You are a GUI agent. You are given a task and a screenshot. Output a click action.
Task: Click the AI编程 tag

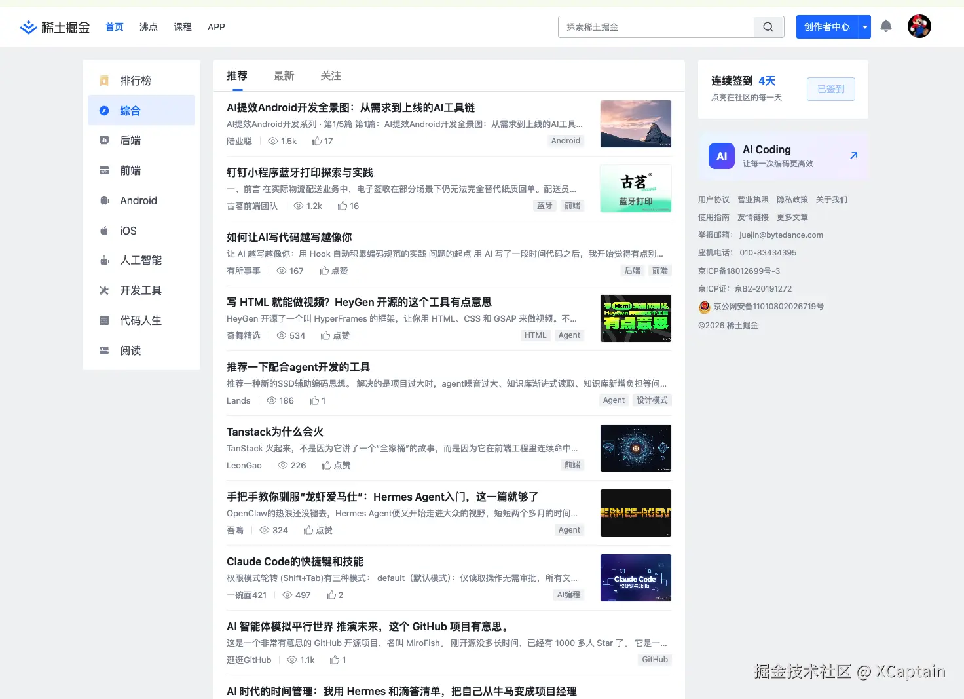click(x=568, y=595)
